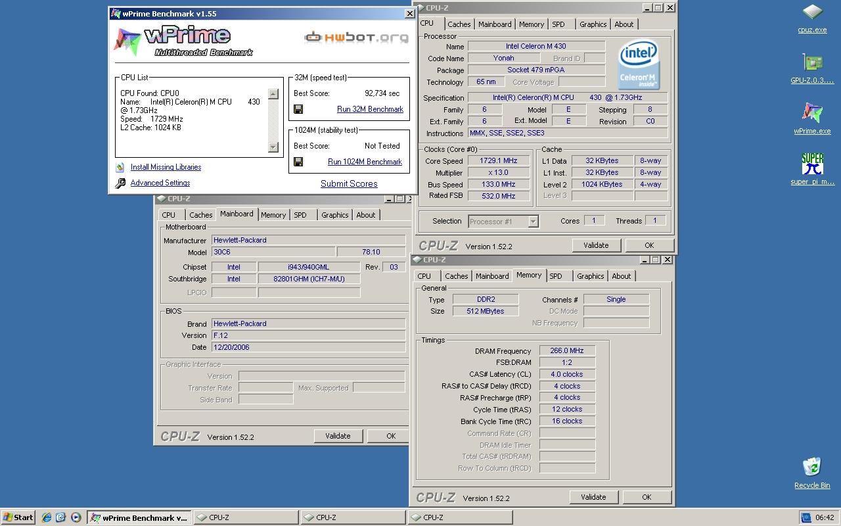Click OK in the Memory window
841x526 pixels.
647,497
